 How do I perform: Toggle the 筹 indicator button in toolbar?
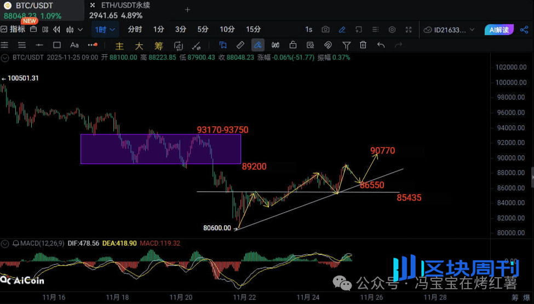[159, 45]
